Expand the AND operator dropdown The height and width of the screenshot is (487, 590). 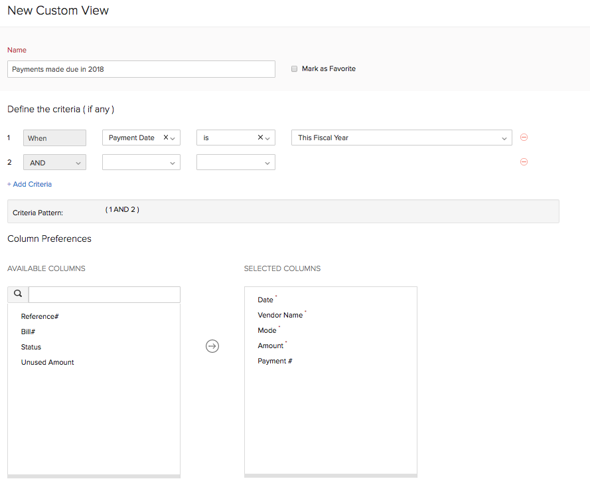pyautogui.click(x=54, y=163)
